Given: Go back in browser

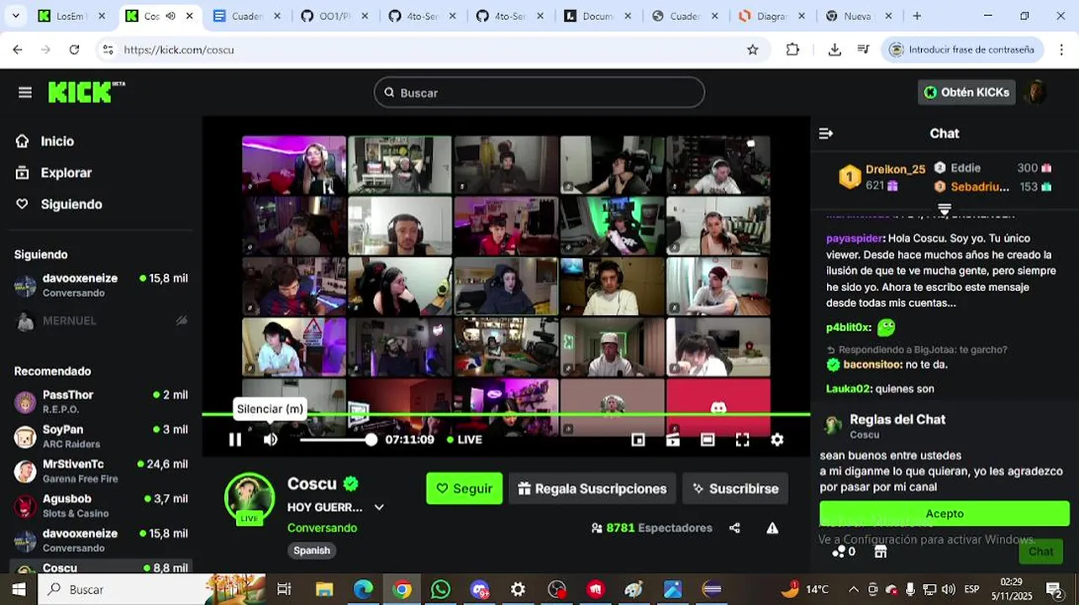Looking at the screenshot, I should (x=18, y=50).
